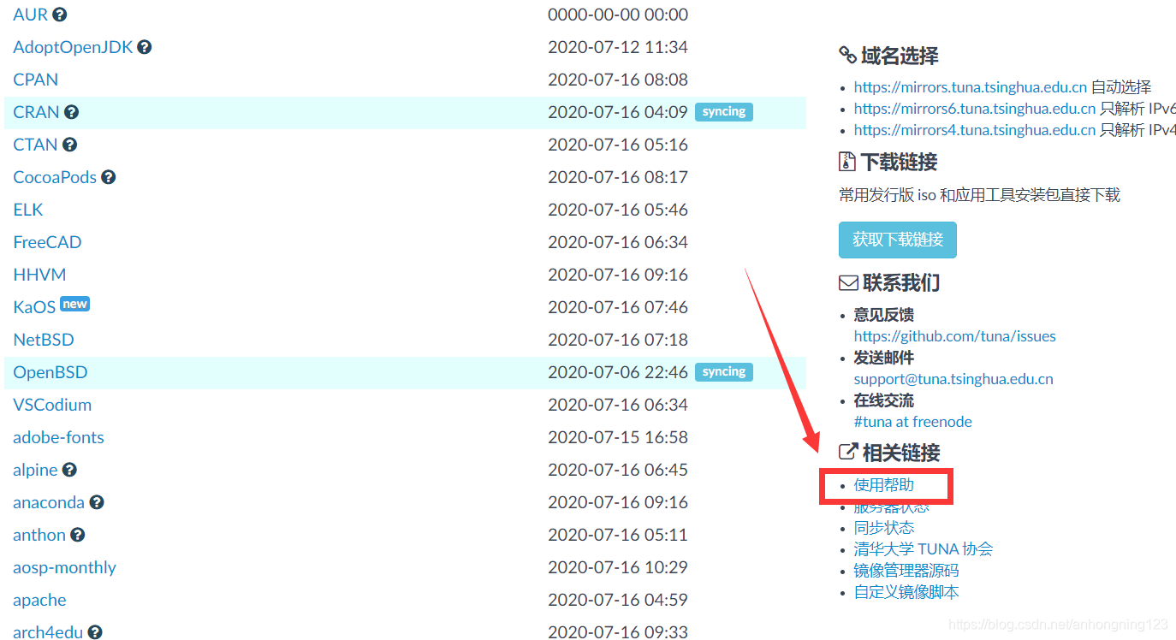1176x640 pixels.
Task: Open the CTAN mirror link
Action: point(36,145)
